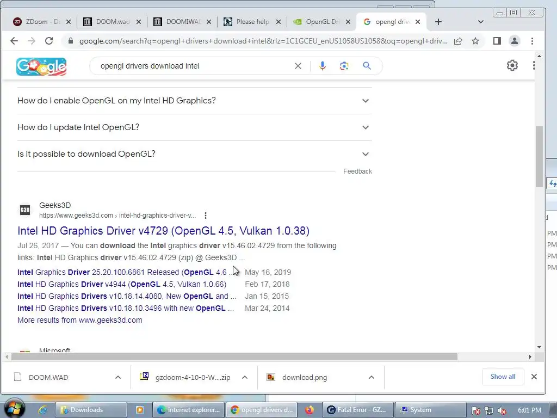Open Intel HD Graphics Drivers v10.18.10.3496 link
The width and height of the screenshot is (557, 418).
[126, 308]
